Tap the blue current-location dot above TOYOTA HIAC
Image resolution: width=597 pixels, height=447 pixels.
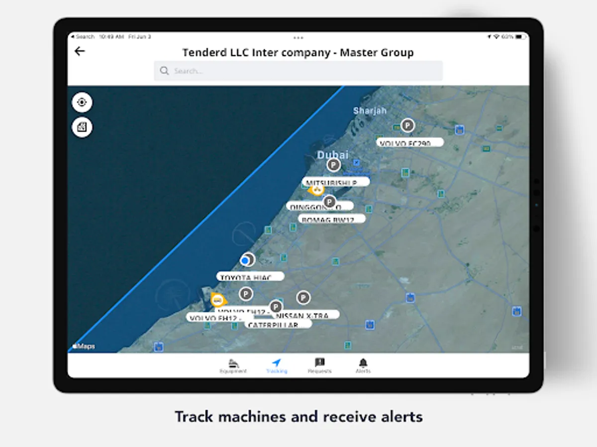point(245,260)
